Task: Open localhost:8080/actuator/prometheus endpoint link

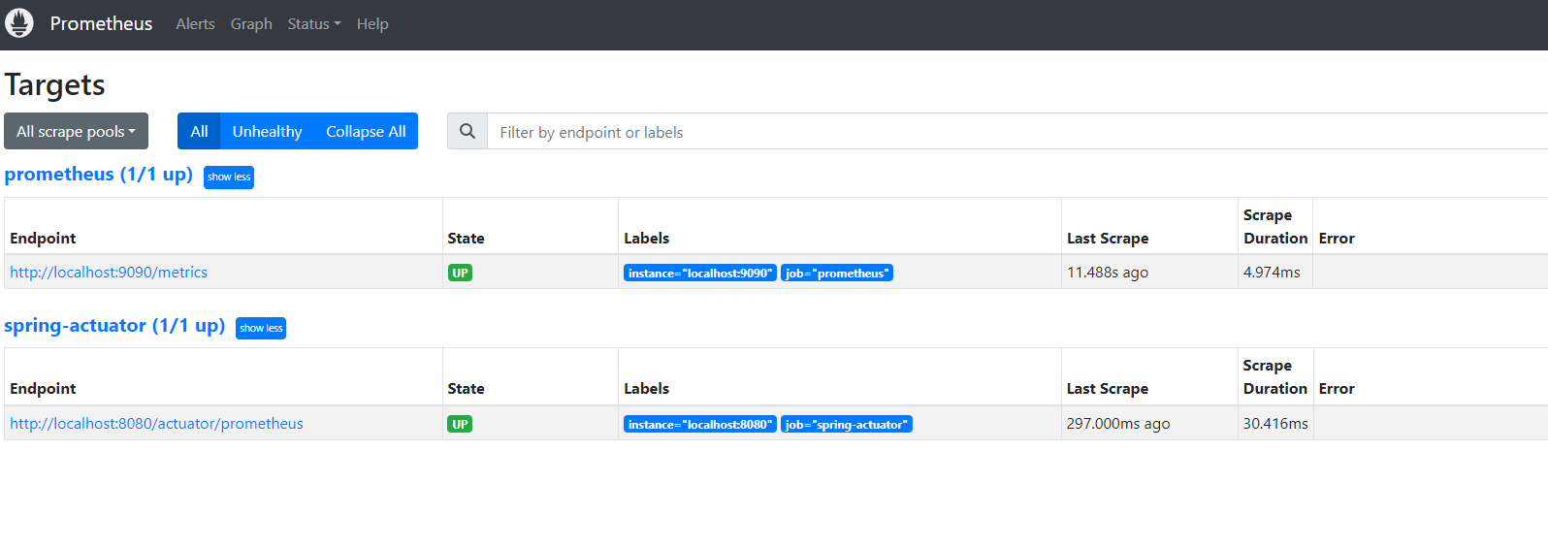Action: click(x=156, y=424)
